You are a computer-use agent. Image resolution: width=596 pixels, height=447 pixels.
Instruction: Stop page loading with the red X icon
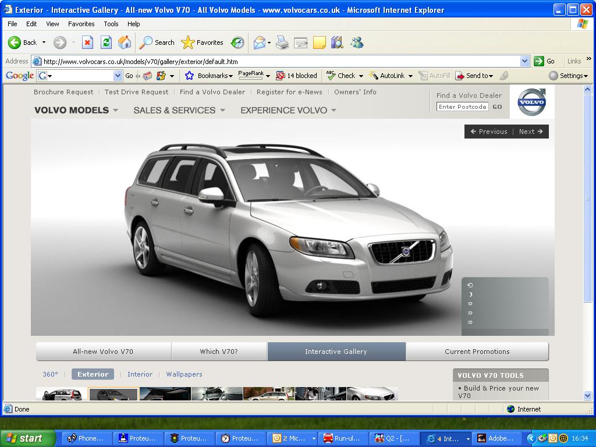coord(87,42)
